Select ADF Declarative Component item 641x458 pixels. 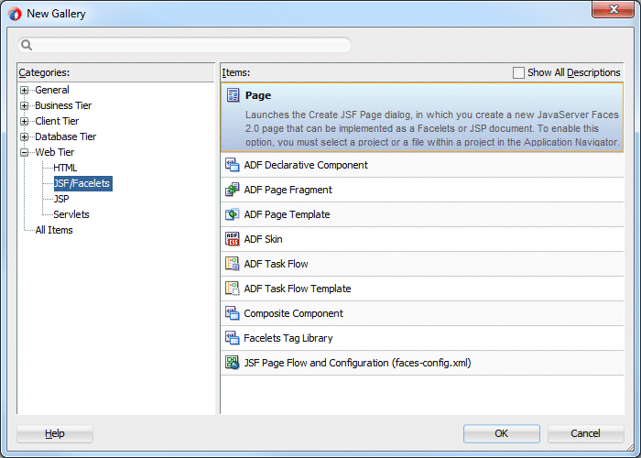422,165
